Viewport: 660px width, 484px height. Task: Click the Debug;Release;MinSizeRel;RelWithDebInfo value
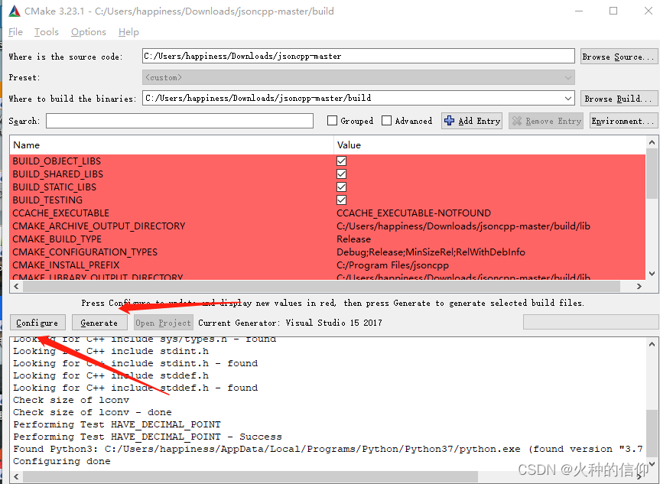[x=431, y=252]
